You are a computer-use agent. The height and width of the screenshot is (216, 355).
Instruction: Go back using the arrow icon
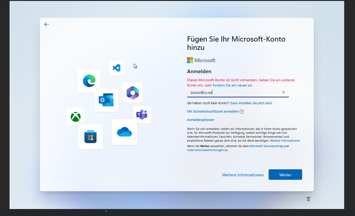[x=47, y=24]
